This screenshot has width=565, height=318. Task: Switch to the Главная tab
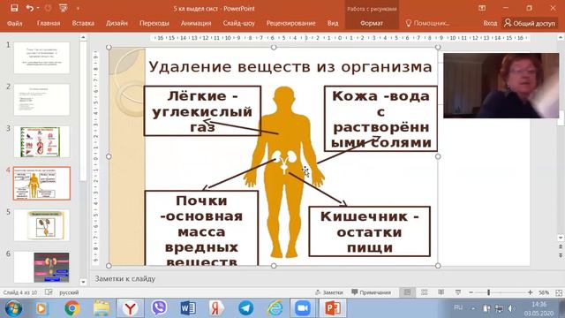pyautogui.click(x=49, y=23)
